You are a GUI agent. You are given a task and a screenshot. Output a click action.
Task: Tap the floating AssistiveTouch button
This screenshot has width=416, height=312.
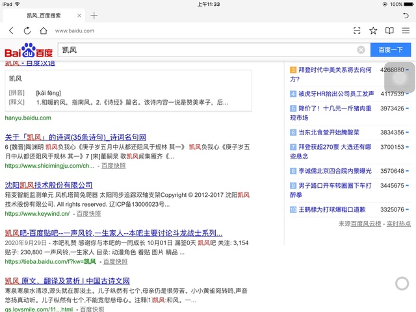(x=399, y=78)
